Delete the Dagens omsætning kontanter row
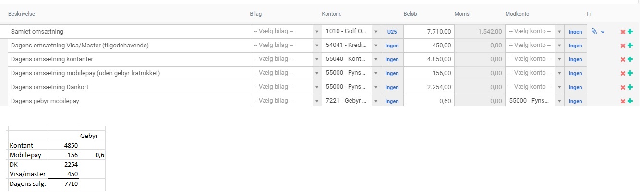This screenshot has width=640, height=194. click(x=623, y=59)
